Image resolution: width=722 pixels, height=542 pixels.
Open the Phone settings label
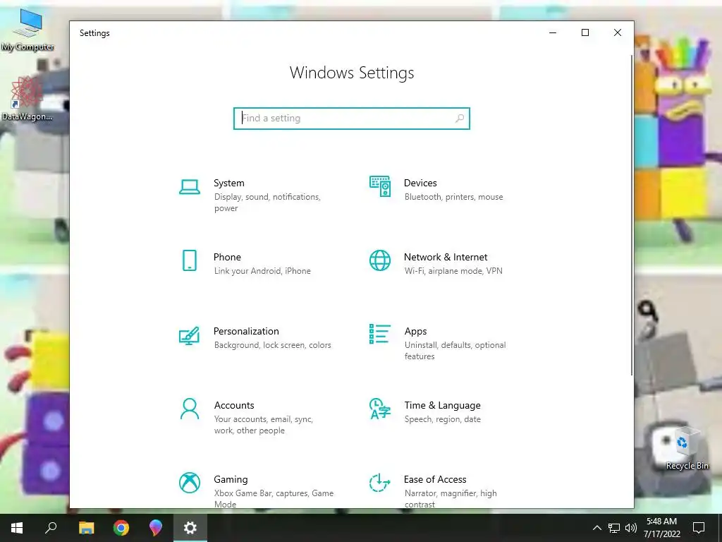click(x=227, y=257)
